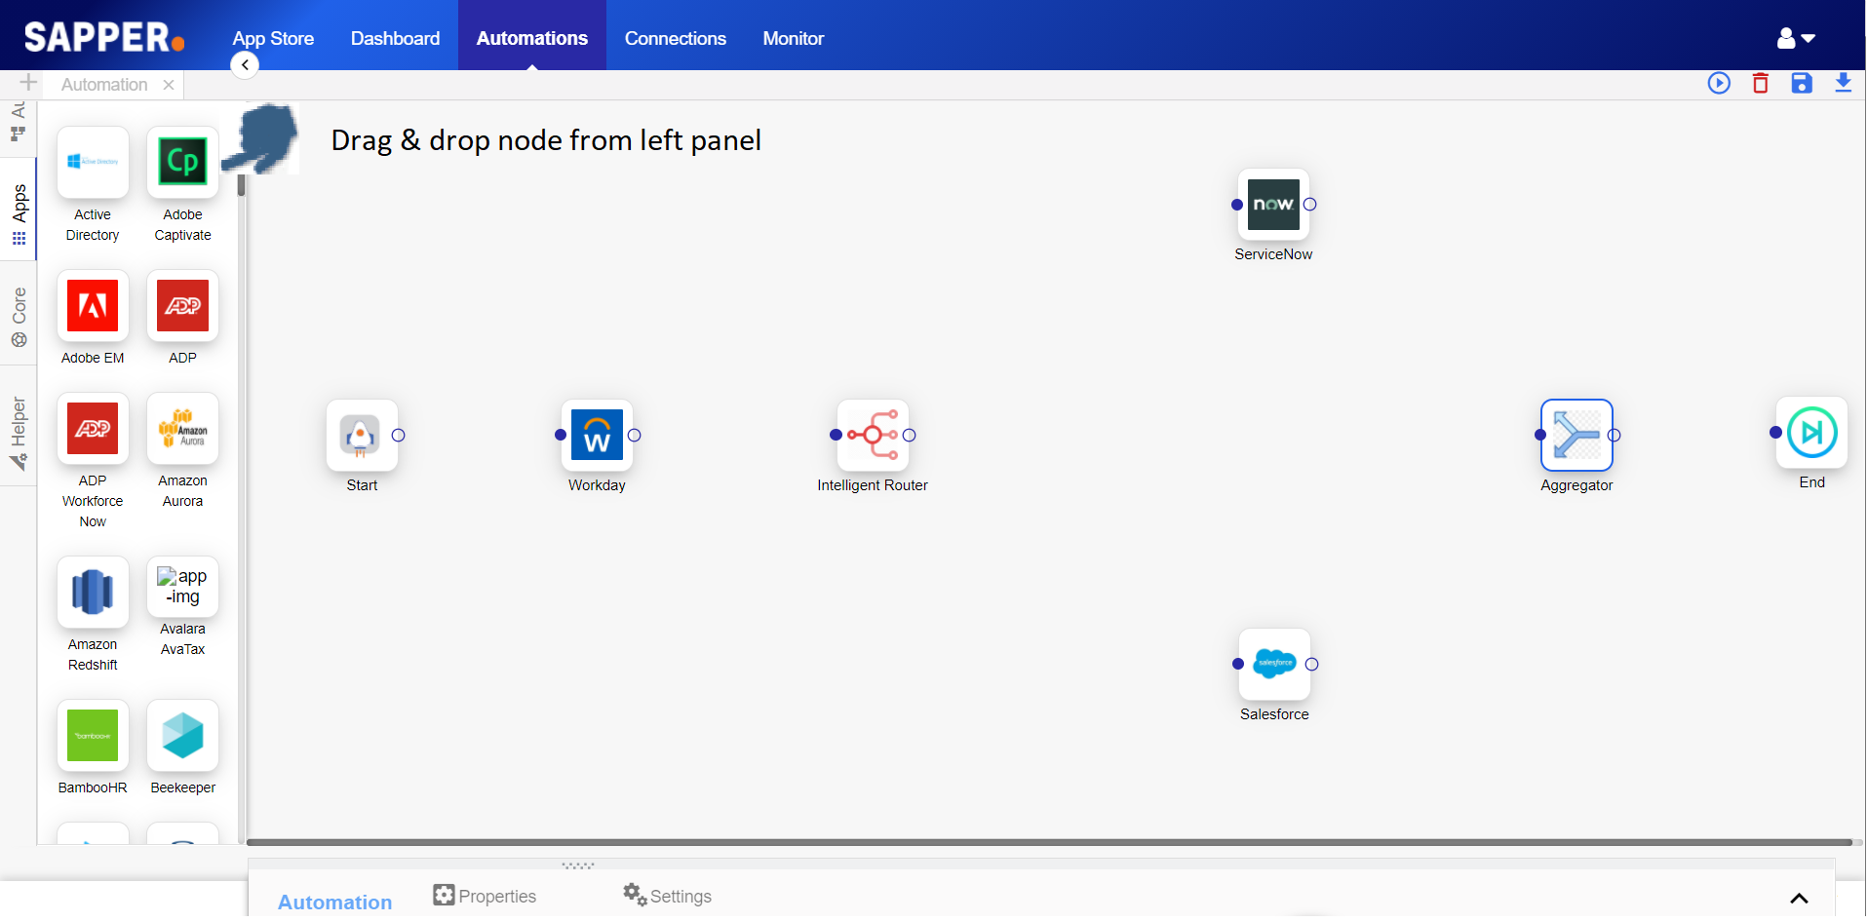This screenshot has height=922, width=1868.
Task: Collapse the left panel with the chevron button
Action: (245, 64)
